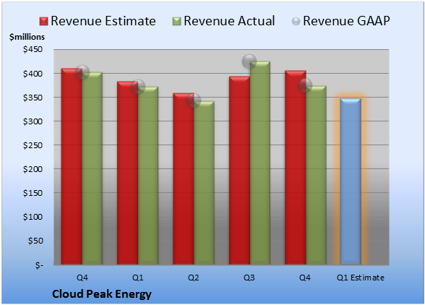Select the 'Revenue Estimate' legend label
Viewport: 425px width, 305px height.
pyautogui.click(x=103, y=21)
